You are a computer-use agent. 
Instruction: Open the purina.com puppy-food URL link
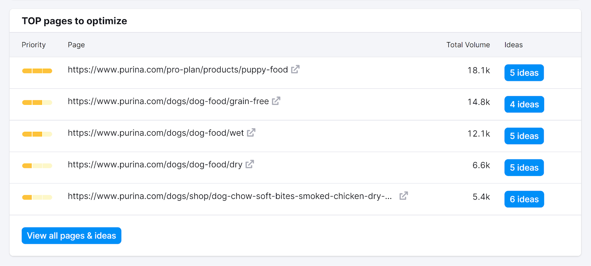[178, 70]
